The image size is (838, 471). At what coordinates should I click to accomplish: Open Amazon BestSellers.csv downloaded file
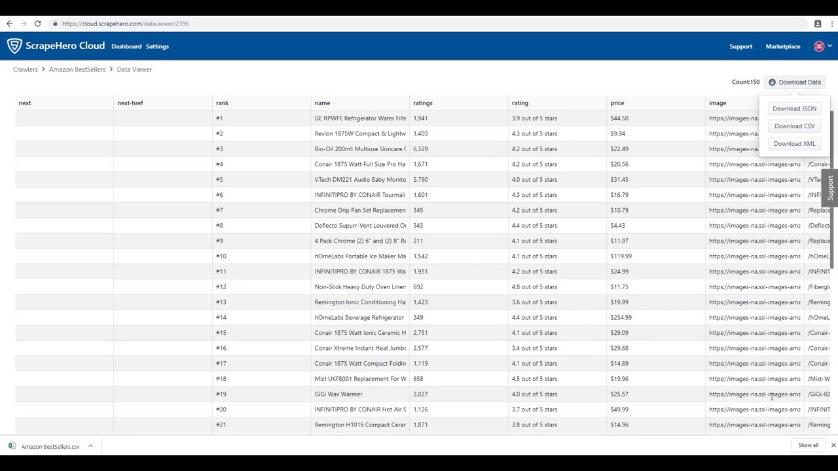pos(50,447)
